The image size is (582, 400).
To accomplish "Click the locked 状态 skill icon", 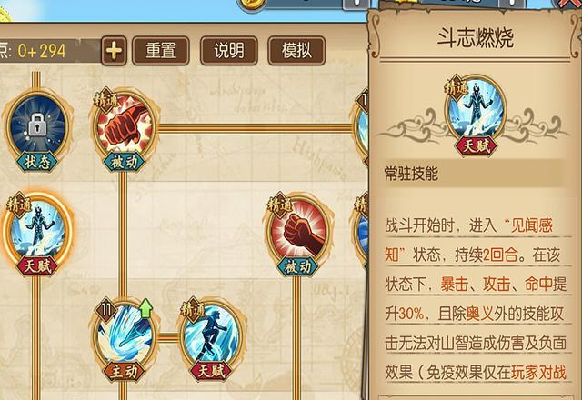I will pyautogui.click(x=37, y=125).
